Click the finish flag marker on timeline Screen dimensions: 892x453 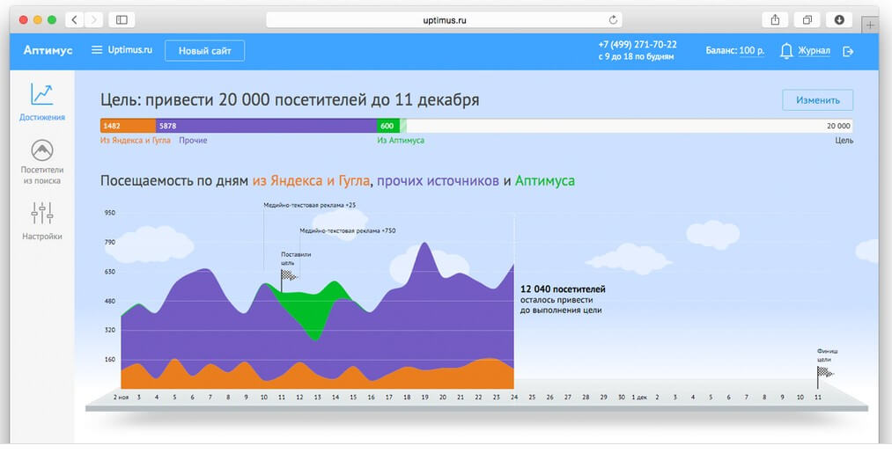pyautogui.click(x=823, y=373)
